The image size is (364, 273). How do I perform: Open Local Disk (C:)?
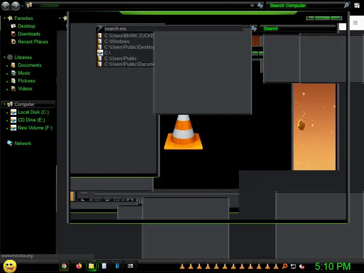point(33,112)
